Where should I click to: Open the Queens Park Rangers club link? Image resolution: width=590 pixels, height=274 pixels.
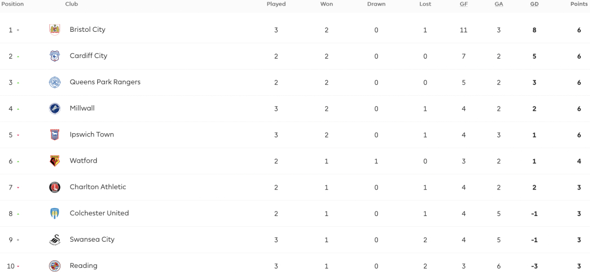click(x=105, y=82)
